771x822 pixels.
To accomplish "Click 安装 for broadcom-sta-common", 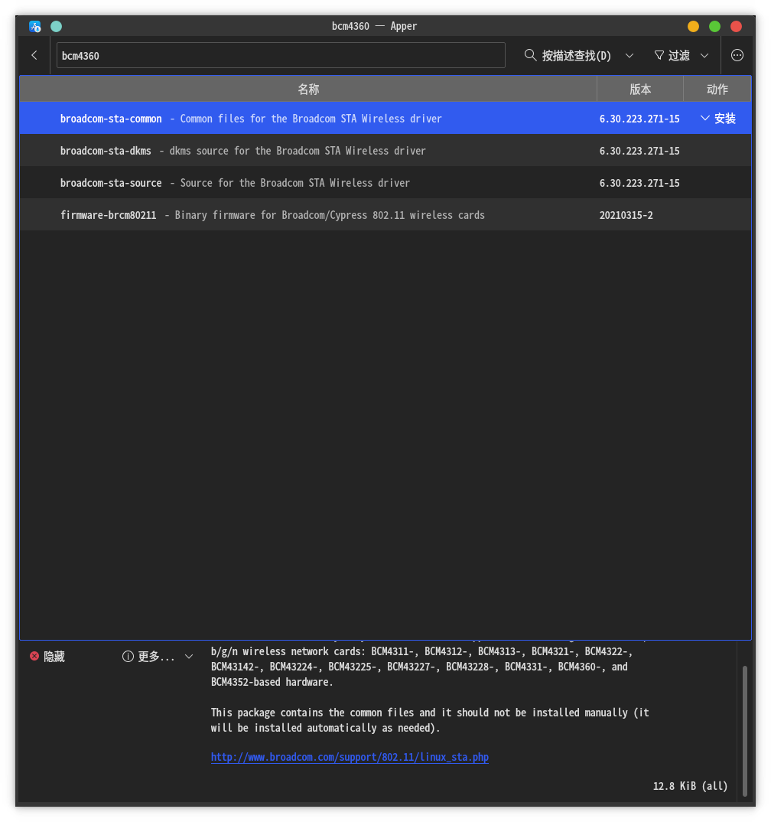I will pos(718,119).
